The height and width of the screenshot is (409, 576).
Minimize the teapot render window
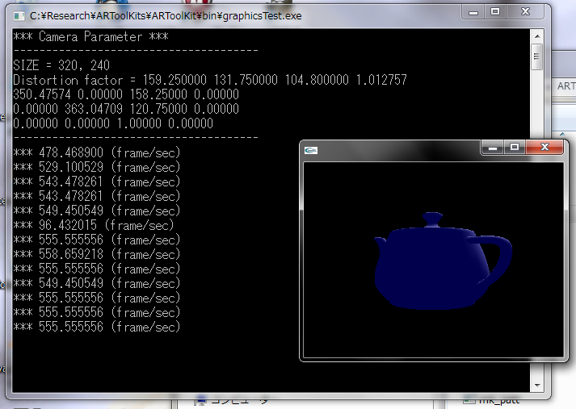493,148
